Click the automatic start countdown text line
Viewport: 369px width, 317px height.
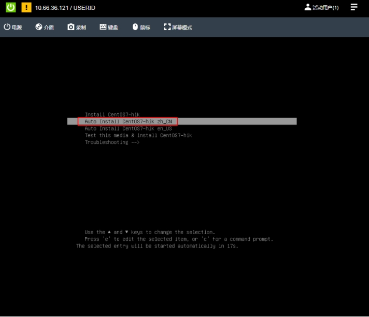point(157,246)
